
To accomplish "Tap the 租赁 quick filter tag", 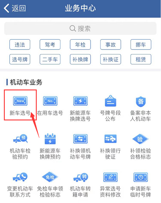I will 141,59.
